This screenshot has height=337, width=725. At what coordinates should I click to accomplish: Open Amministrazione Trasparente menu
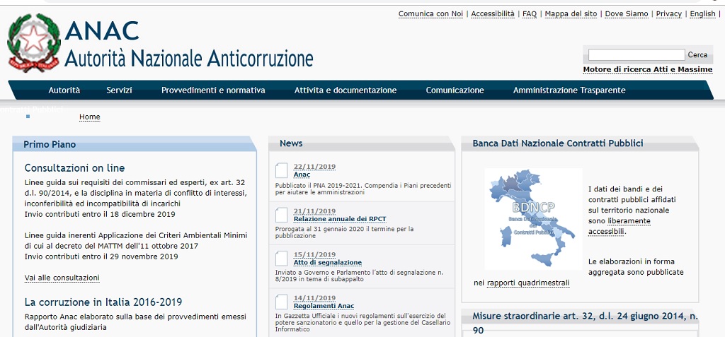pos(569,90)
